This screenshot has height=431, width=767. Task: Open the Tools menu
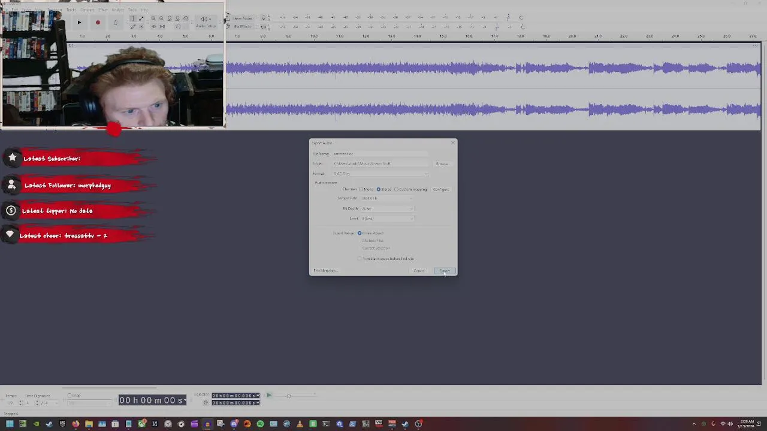click(132, 10)
